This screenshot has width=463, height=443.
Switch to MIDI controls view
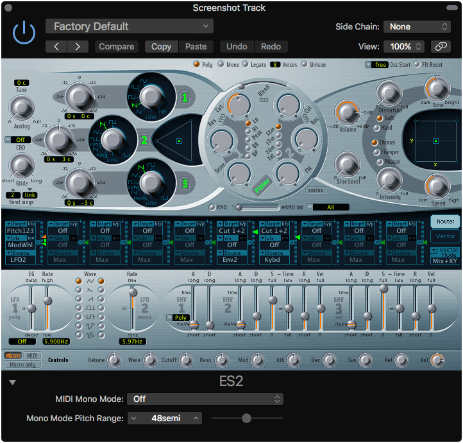coord(33,356)
